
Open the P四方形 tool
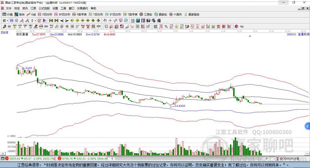click(45, 15)
